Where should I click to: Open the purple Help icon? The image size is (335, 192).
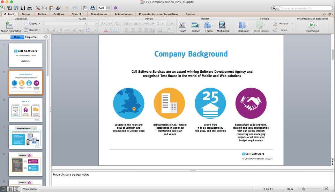pyautogui.click(x=116, y=8)
